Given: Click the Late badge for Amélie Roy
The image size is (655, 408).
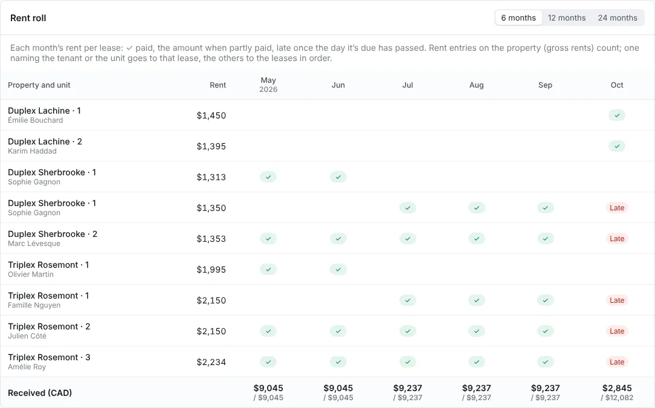Looking at the screenshot, I should coord(617,362).
